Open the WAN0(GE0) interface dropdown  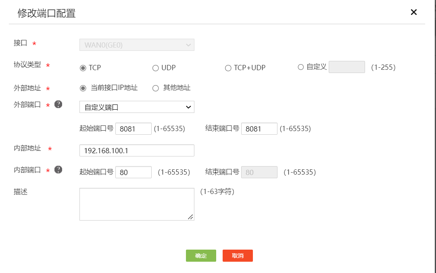137,45
